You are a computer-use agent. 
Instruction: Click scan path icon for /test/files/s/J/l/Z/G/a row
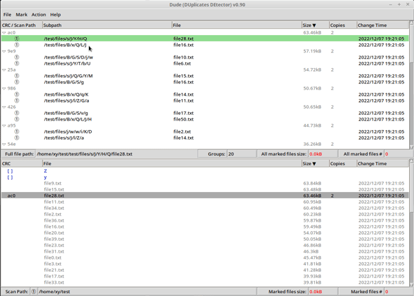click(17, 101)
